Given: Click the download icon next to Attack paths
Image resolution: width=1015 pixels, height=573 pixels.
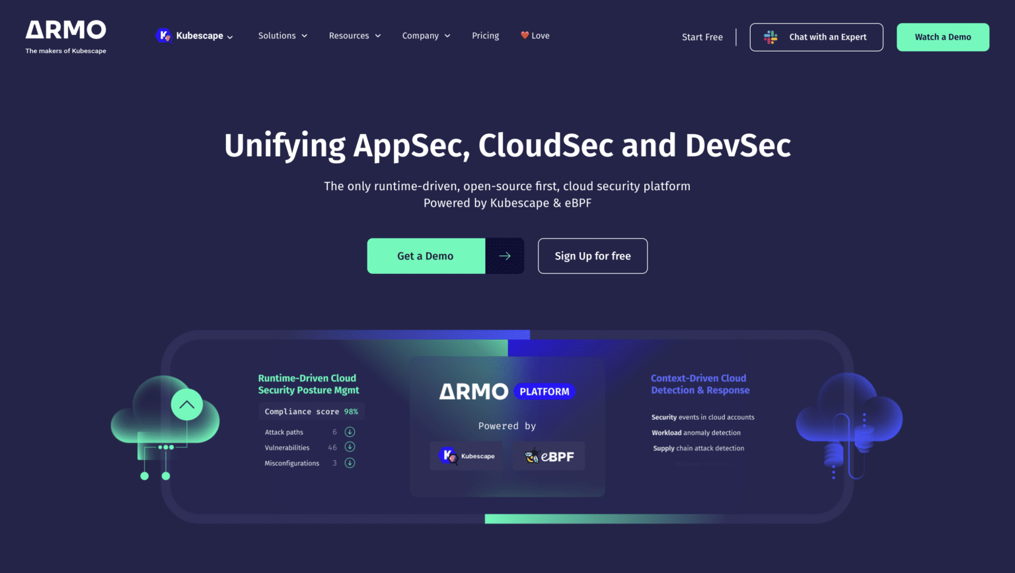Looking at the screenshot, I should coord(350,431).
